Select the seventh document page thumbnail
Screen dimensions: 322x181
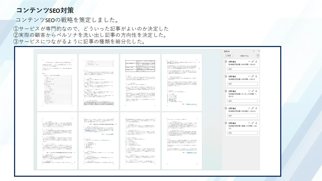[x=140, y=141]
